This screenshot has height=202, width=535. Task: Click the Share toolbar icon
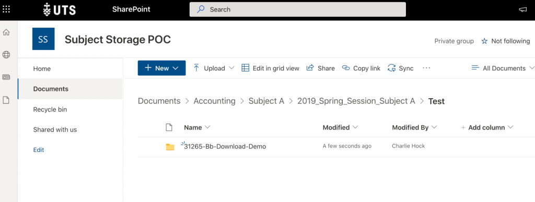point(310,68)
